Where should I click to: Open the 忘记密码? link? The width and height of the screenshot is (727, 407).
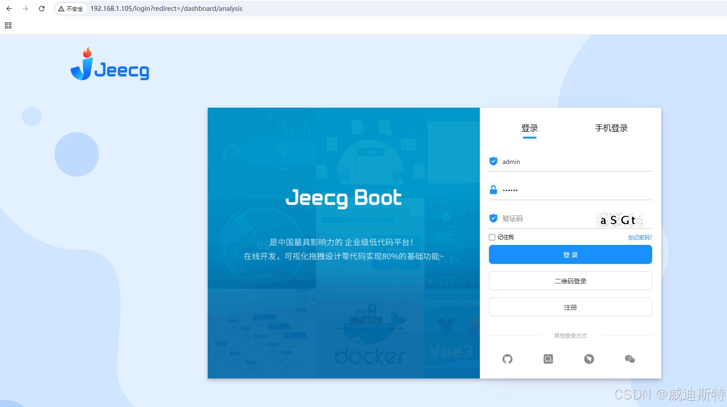640,238
